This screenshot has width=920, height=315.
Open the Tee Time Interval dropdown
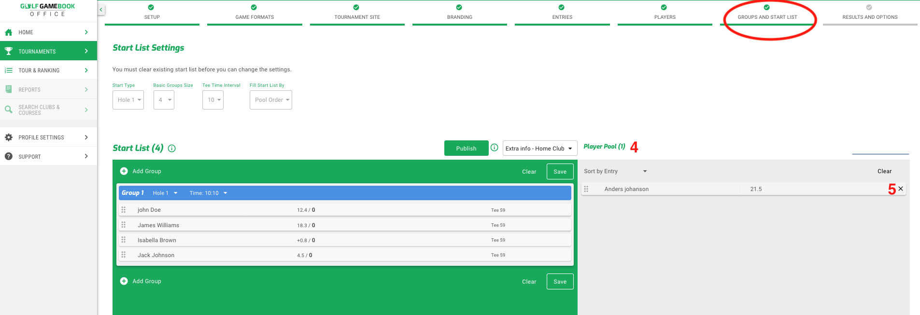coord(212,100)
